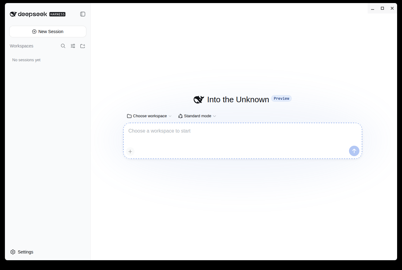402x270 pixels.
Task: Click the Workspaces heading label
Action: pos(21,46)
